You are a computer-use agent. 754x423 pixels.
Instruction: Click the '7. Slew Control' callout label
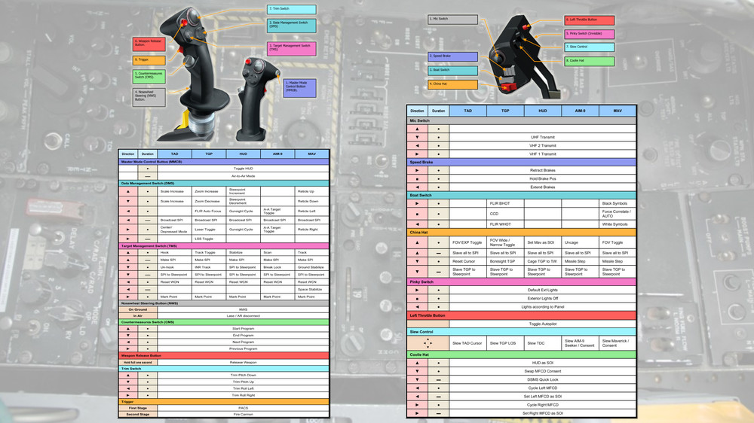[589, 47]
